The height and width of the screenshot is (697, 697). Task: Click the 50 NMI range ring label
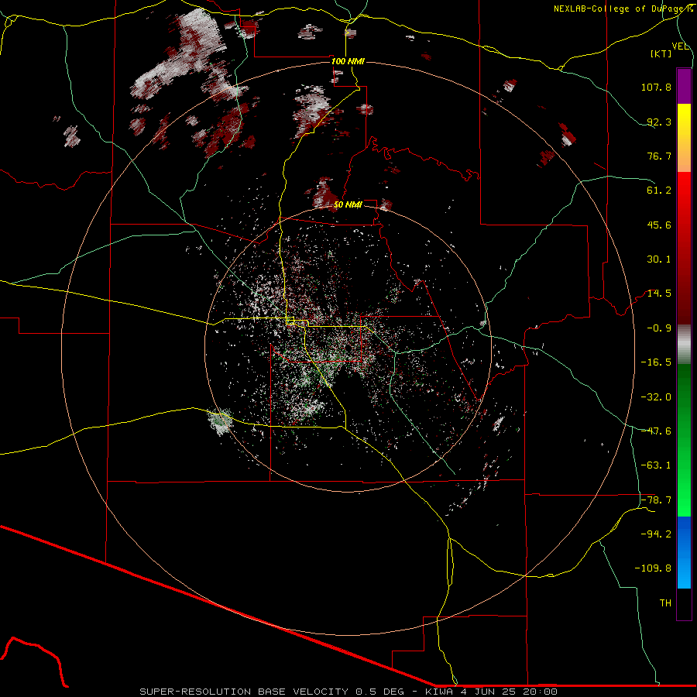click(348, 204)
